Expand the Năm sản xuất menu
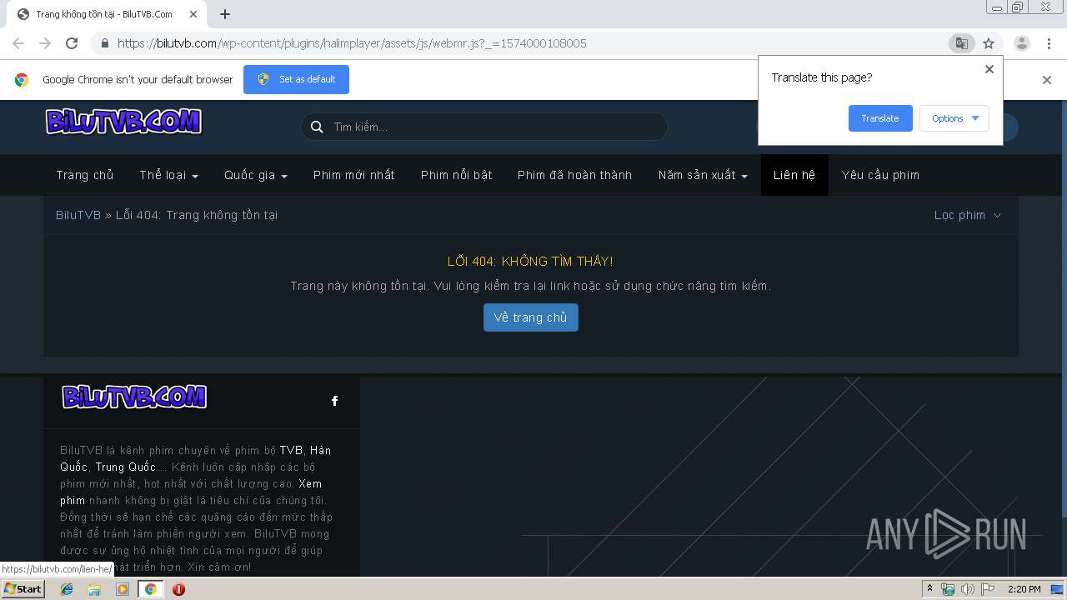1067x600 pixels. pos(703,175)
